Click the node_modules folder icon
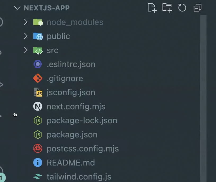The image size is (216, 182). [38, 22]
